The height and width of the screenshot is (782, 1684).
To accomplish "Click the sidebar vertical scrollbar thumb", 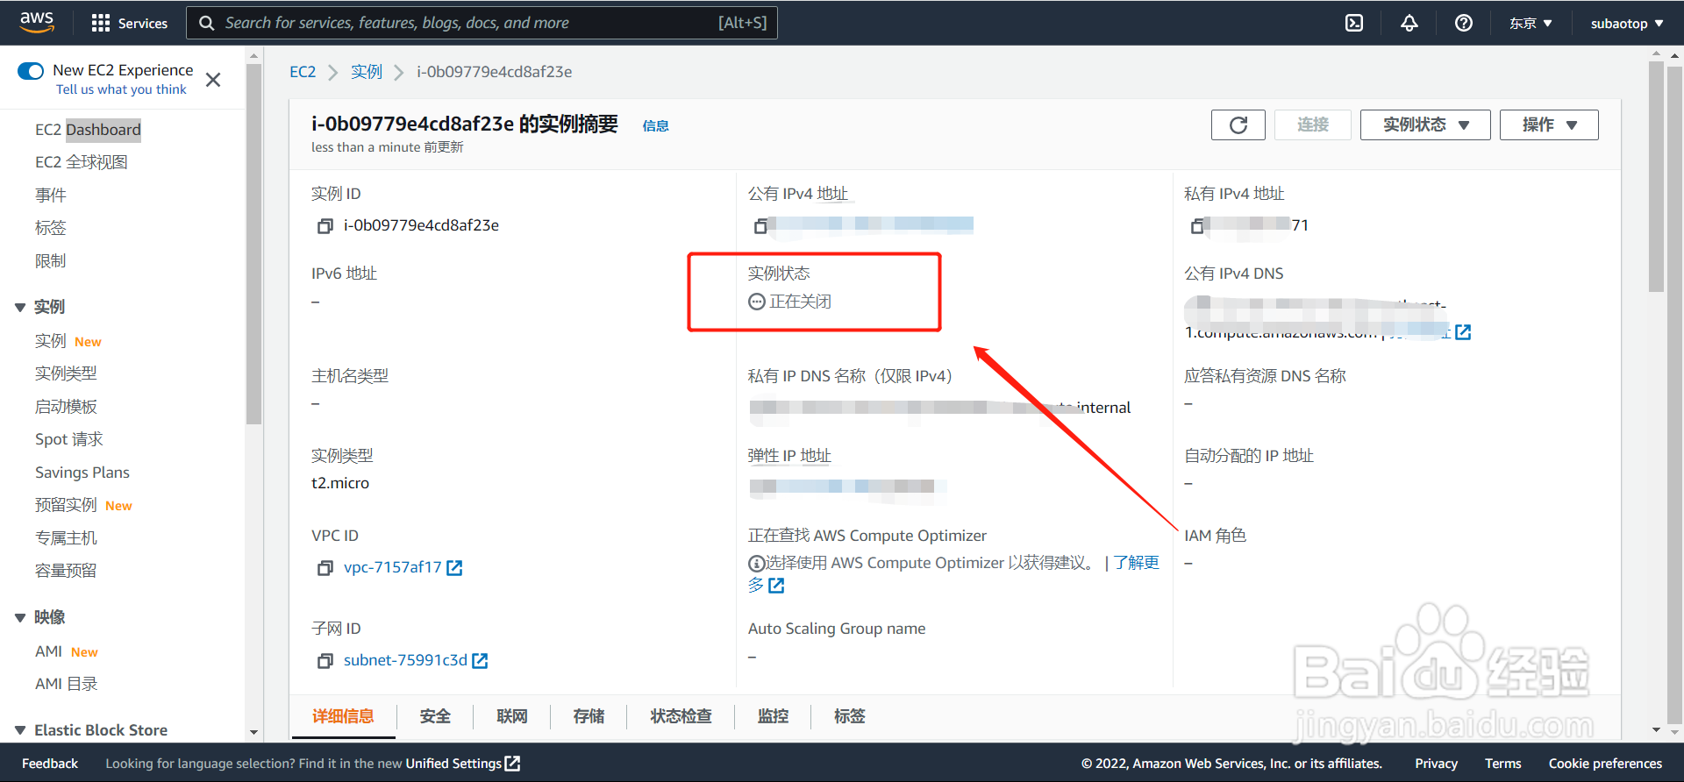I will (x=253, y=244).
